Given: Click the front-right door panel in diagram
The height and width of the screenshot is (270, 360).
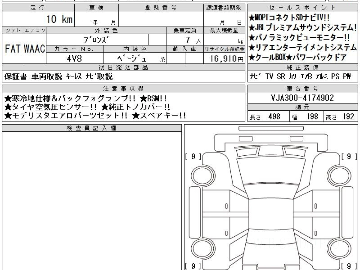Looking at the screenshot, I should pyautogui.click(x=326, y=201).
